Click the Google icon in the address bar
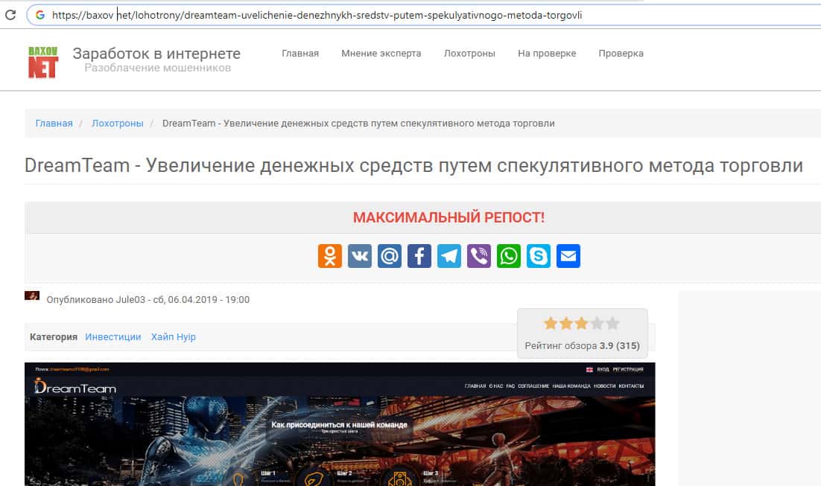Viewport: 821px width, 486px height. [x=39, y=15]
